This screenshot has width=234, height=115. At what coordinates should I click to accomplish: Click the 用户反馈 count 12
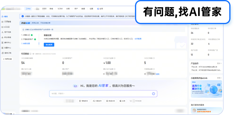(192, 55)
